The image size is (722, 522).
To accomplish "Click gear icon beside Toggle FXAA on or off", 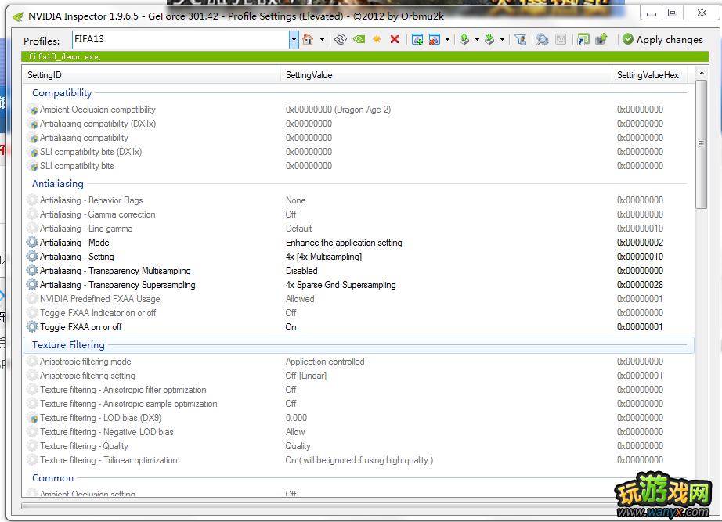I will (x=32, y=327).
